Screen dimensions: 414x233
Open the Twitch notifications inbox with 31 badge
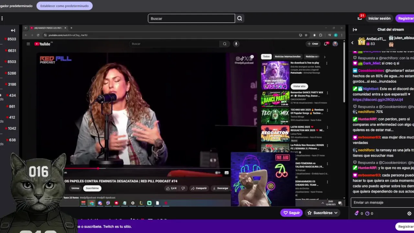click(x=360, y=18)
